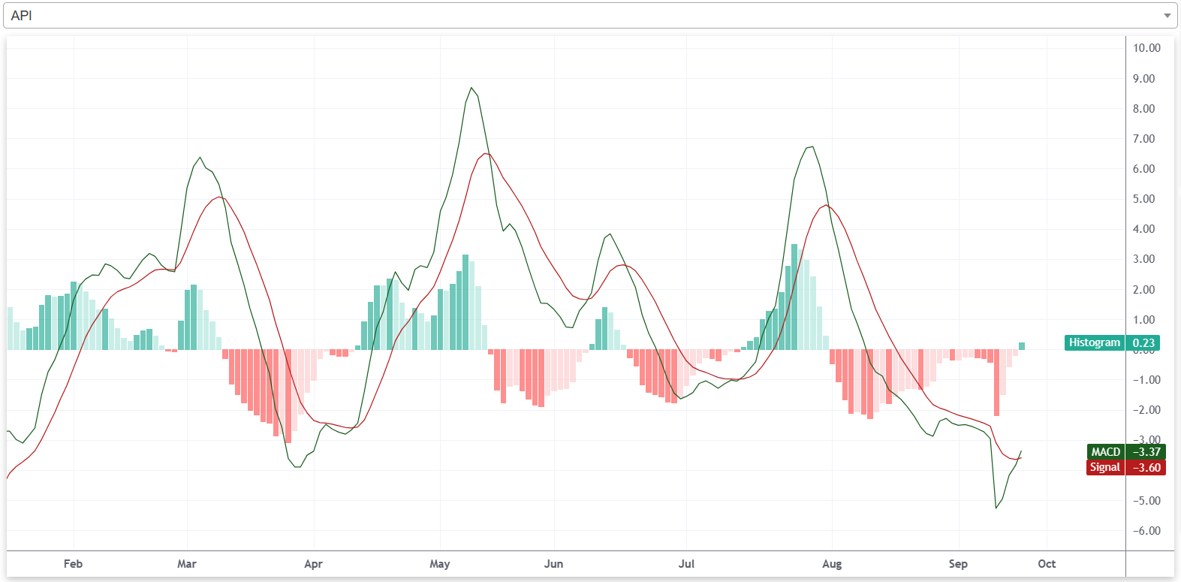Click the red Signal label tag
This screenshot has height=582, width=1181.
click(x=1104, y=467)
